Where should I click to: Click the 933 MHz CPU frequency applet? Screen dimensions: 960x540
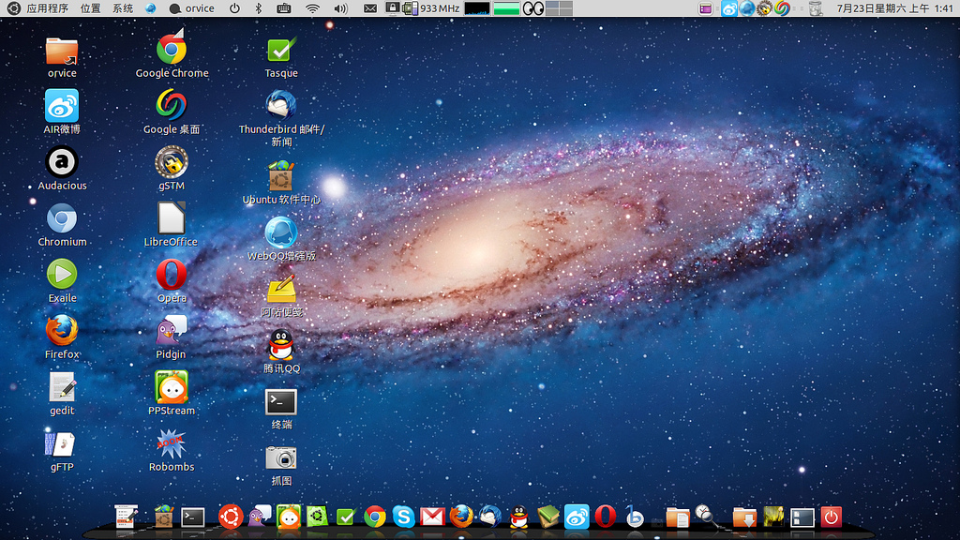point(431,7)
